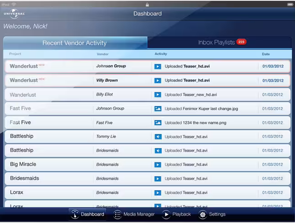Go to Settings label in bottom bar

217,214
